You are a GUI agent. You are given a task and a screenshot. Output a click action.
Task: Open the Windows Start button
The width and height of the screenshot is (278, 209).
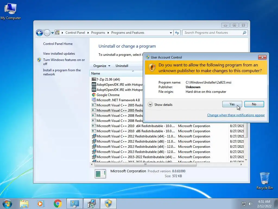coord(7,204)
